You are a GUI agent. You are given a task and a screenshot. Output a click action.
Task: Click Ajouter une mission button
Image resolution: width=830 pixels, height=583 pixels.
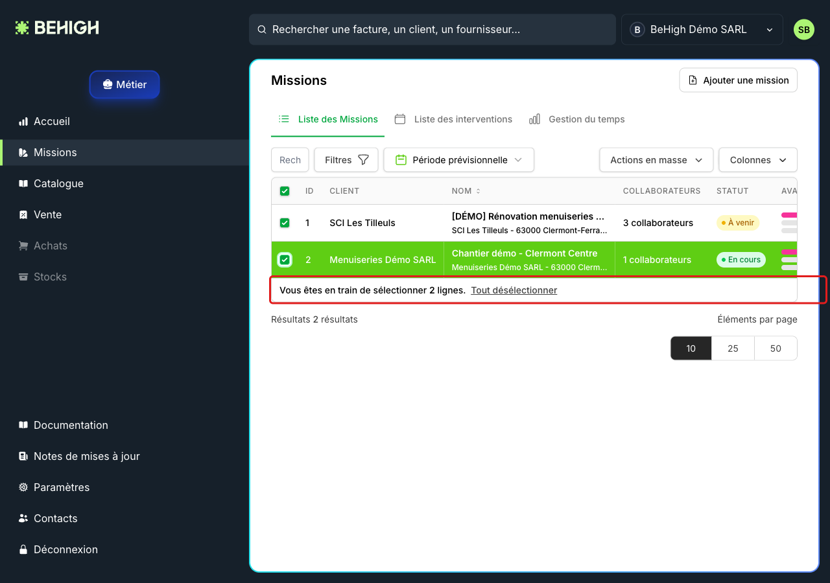point(739,80)
